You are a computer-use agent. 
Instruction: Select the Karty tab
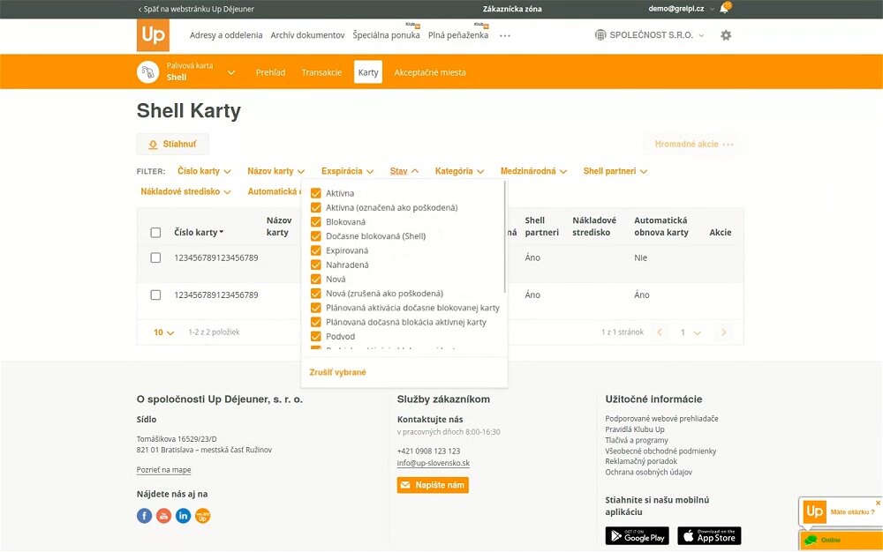point(368,72)
